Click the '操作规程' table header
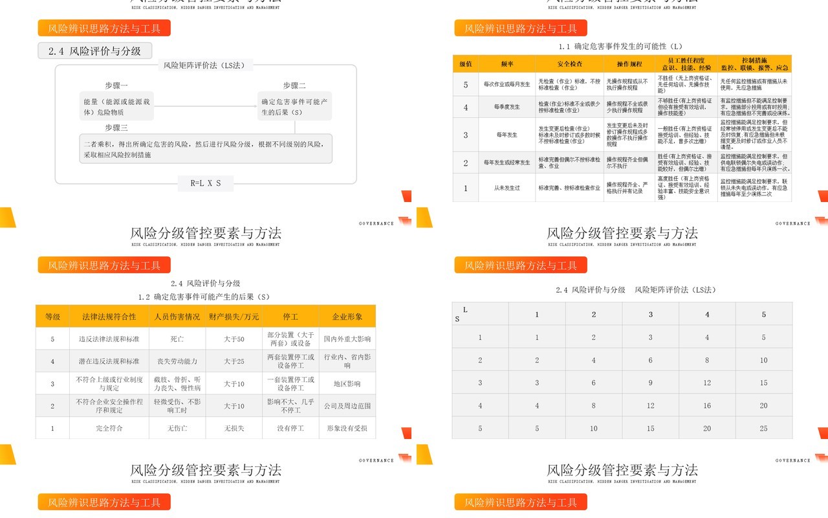 pos(629,64)
